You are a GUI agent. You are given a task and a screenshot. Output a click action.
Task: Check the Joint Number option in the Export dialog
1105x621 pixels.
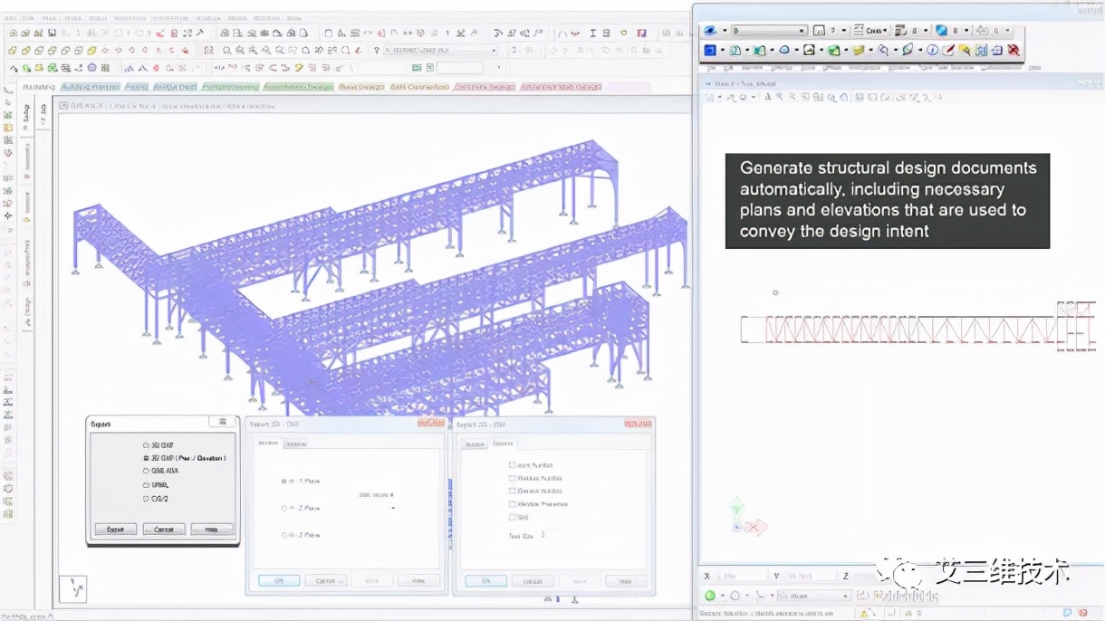coord(512,464)
